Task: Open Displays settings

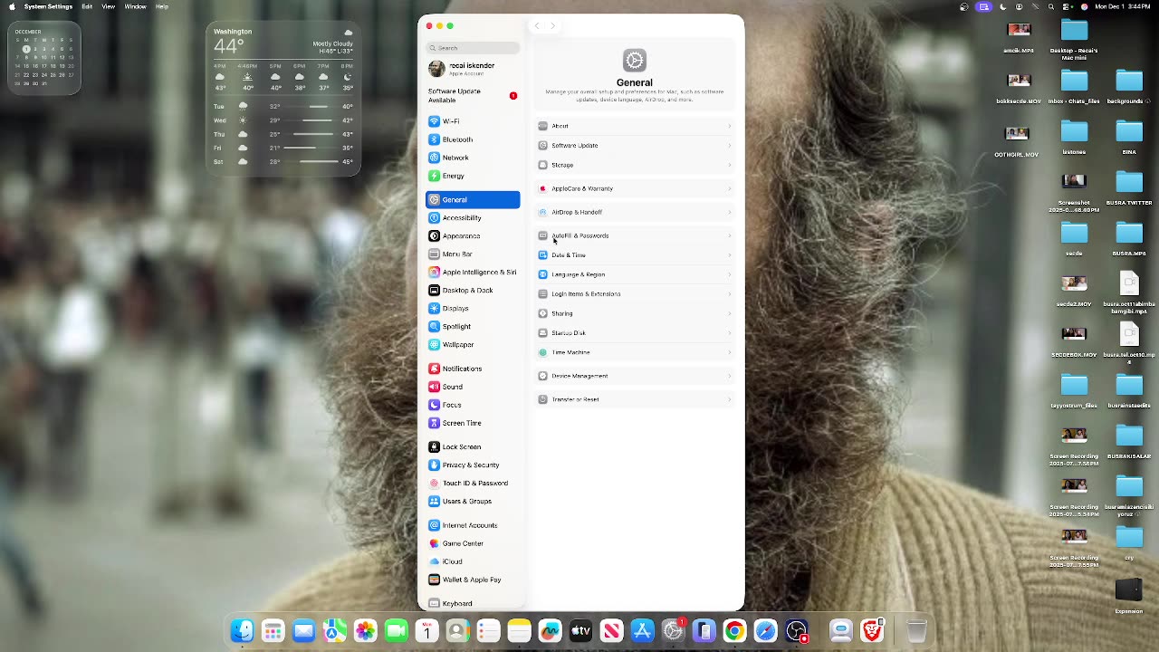Action: coord(473,308)
